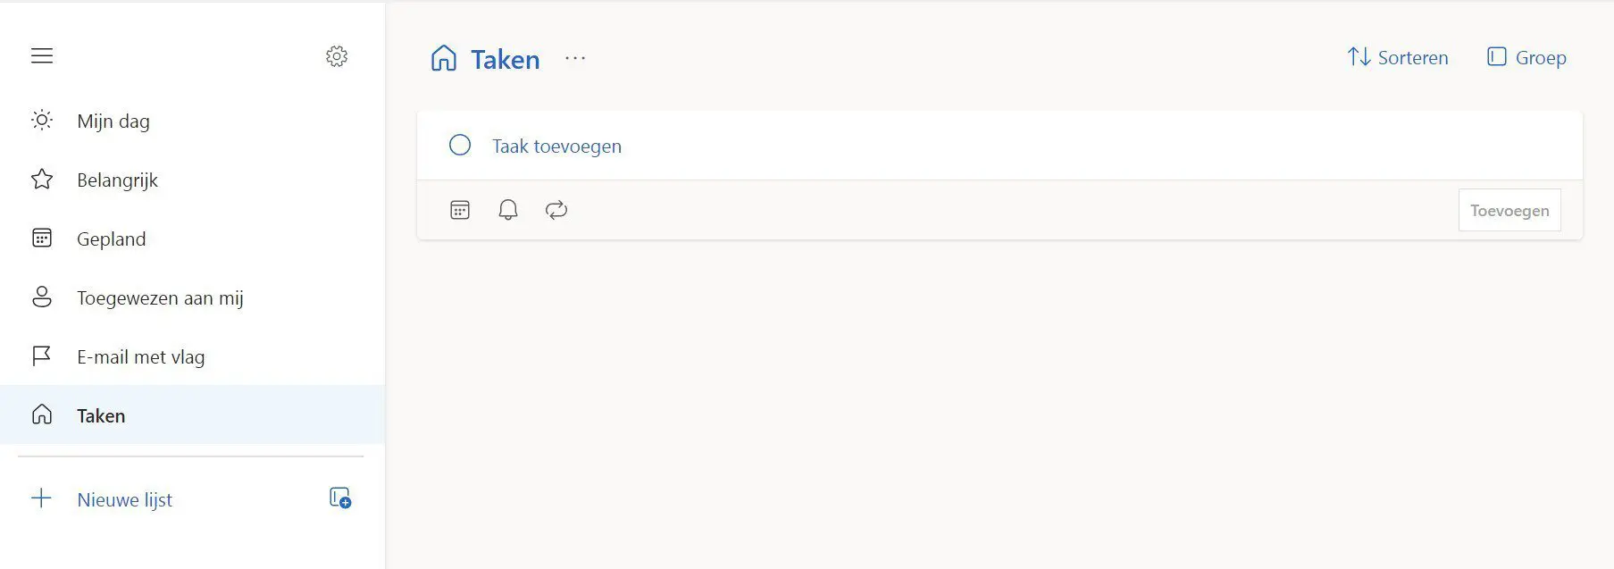Viewport: 1614px width, 569px height.
Task: Add a reminder with bell icon
Action: pyautogui.click(x=508, y=210)
